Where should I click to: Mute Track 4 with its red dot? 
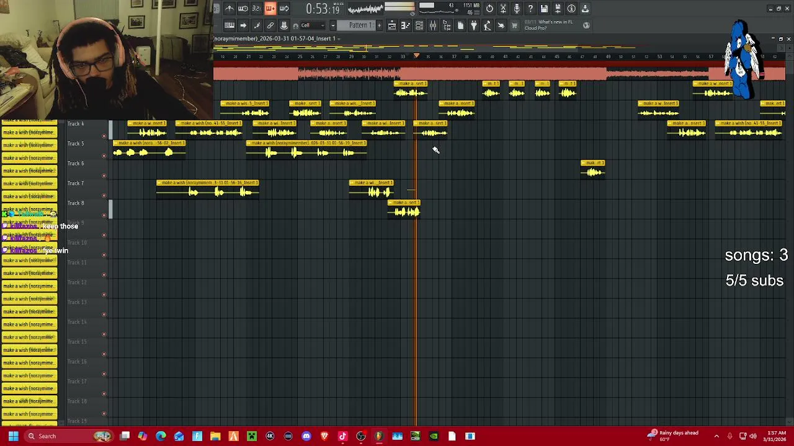pyautogui.click(x=104, y=136)
